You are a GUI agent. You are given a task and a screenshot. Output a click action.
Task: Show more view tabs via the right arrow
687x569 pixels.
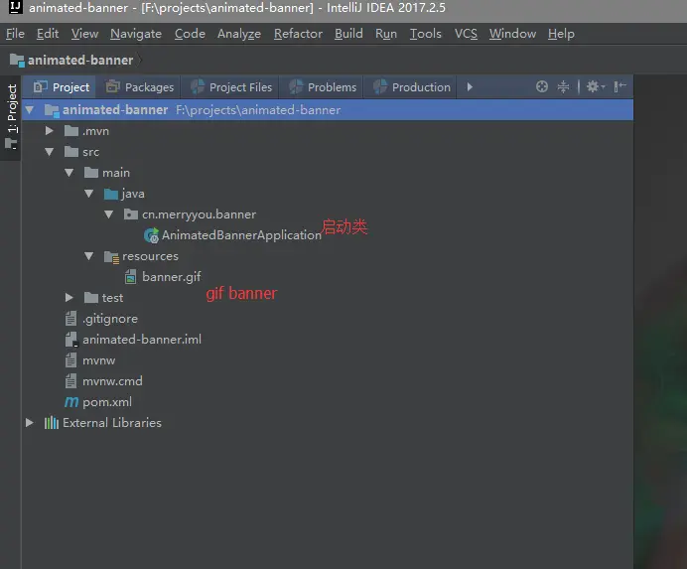470,86
